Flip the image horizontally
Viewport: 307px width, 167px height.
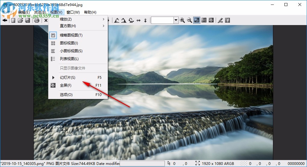pyautogui.click(x=138, y=20)
